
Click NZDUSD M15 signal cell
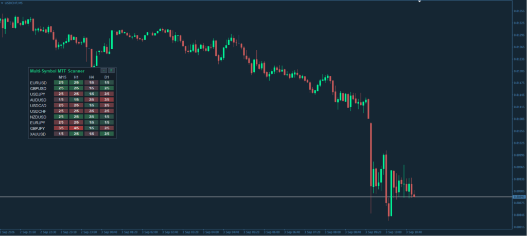(61, 116)
